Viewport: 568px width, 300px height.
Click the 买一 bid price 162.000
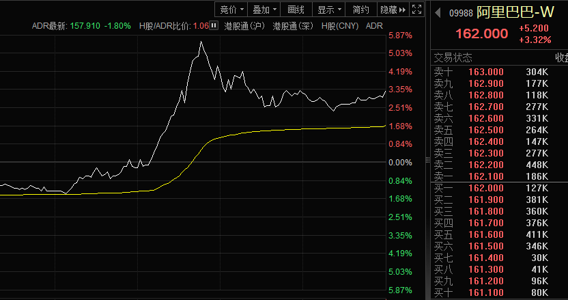[x=486, y=188]
